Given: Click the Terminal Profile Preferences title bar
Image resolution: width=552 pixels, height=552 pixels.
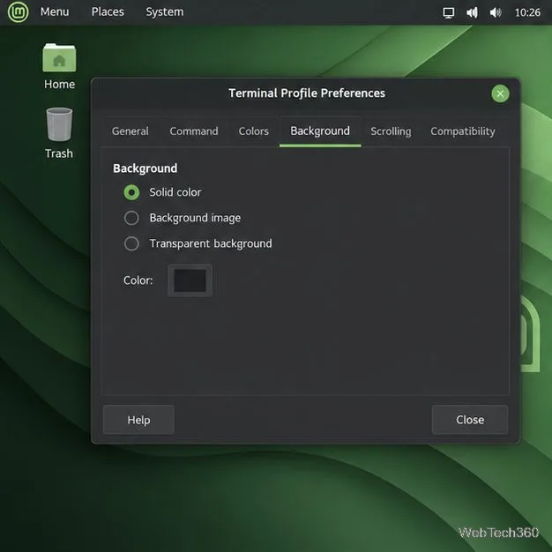Looking at the screenshot, I should tap(306, 93).
